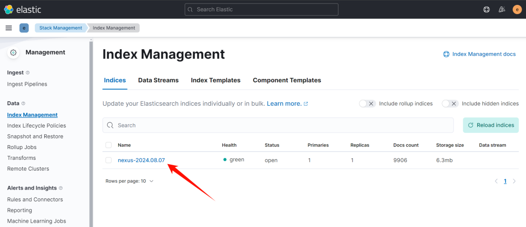Sort by the Replicas column header
Viewport: 526px width, 227px height.
pos(359,145)
